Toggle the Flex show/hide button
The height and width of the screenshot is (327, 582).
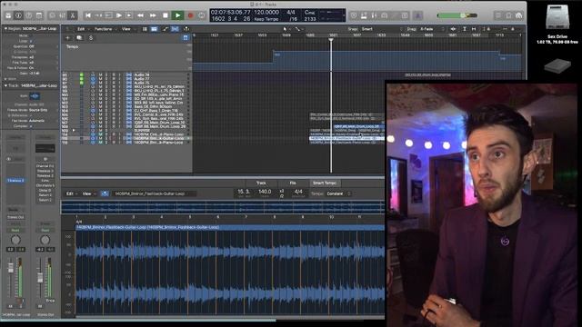[175, 29]
